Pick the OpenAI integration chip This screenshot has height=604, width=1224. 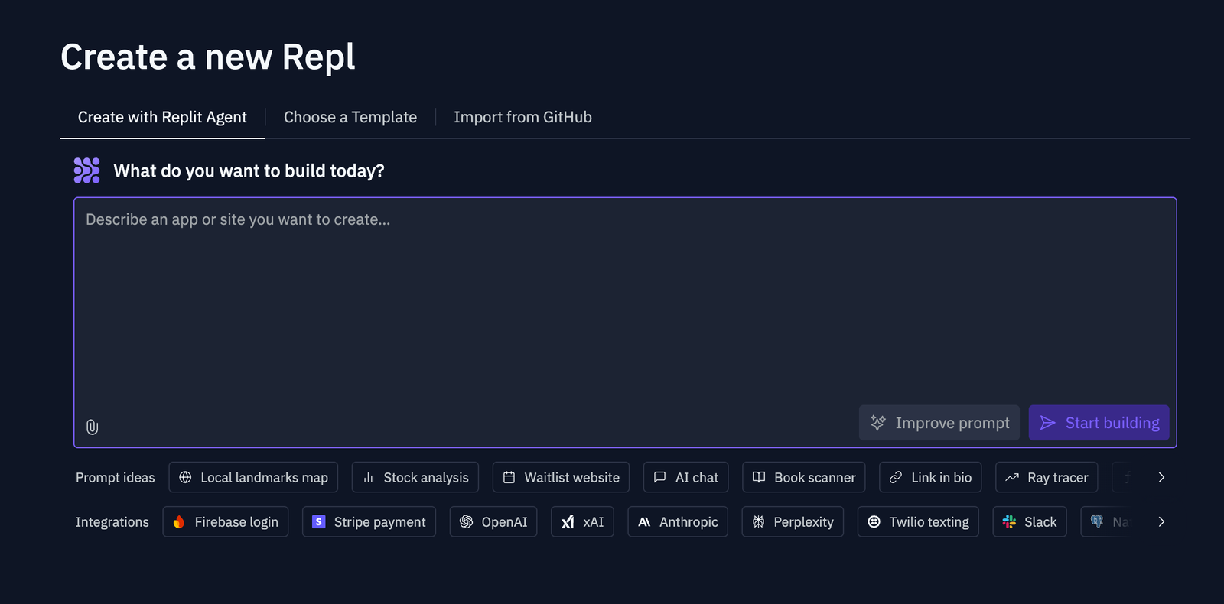(x=493, y=522)
